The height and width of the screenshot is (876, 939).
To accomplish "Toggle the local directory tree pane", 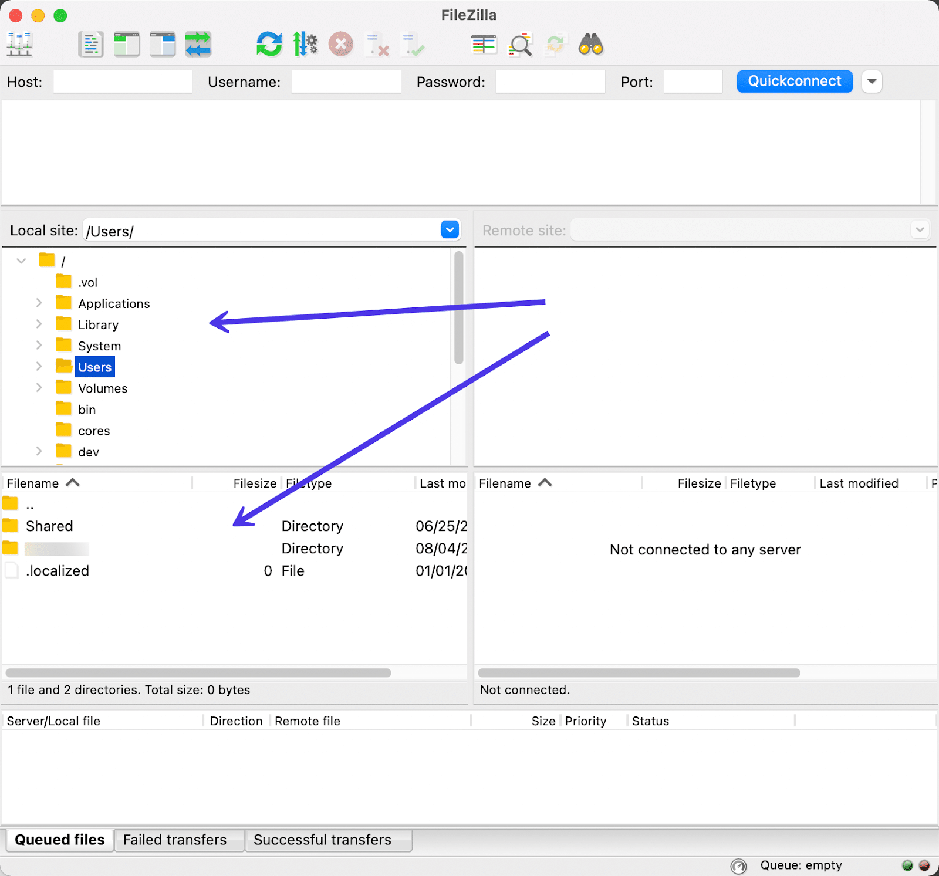I will pos(126,44).
